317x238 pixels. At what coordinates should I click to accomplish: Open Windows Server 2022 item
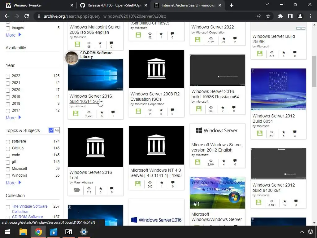pos(212,27)
